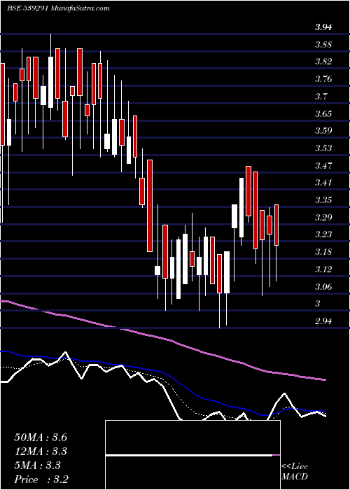Click the 3.82 price axis label
The height and width of the screenshot is (490, 350).
323,62
